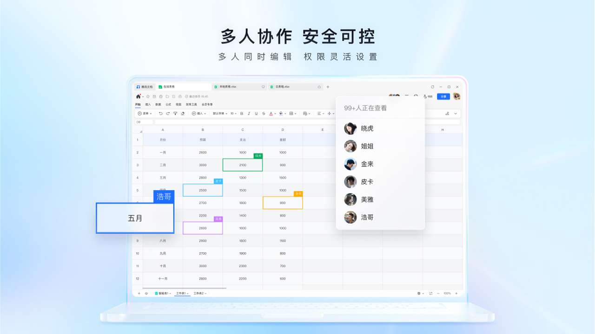Toggle strikethrough formatting

pos(264,114)
